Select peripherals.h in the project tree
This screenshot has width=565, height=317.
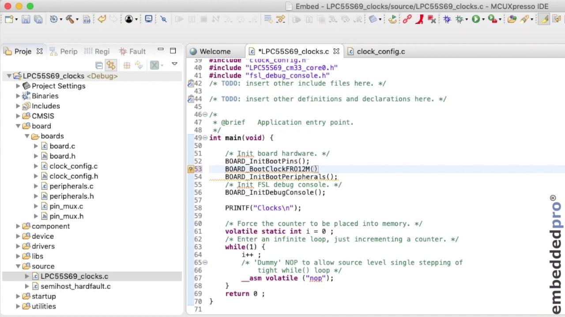72,196
